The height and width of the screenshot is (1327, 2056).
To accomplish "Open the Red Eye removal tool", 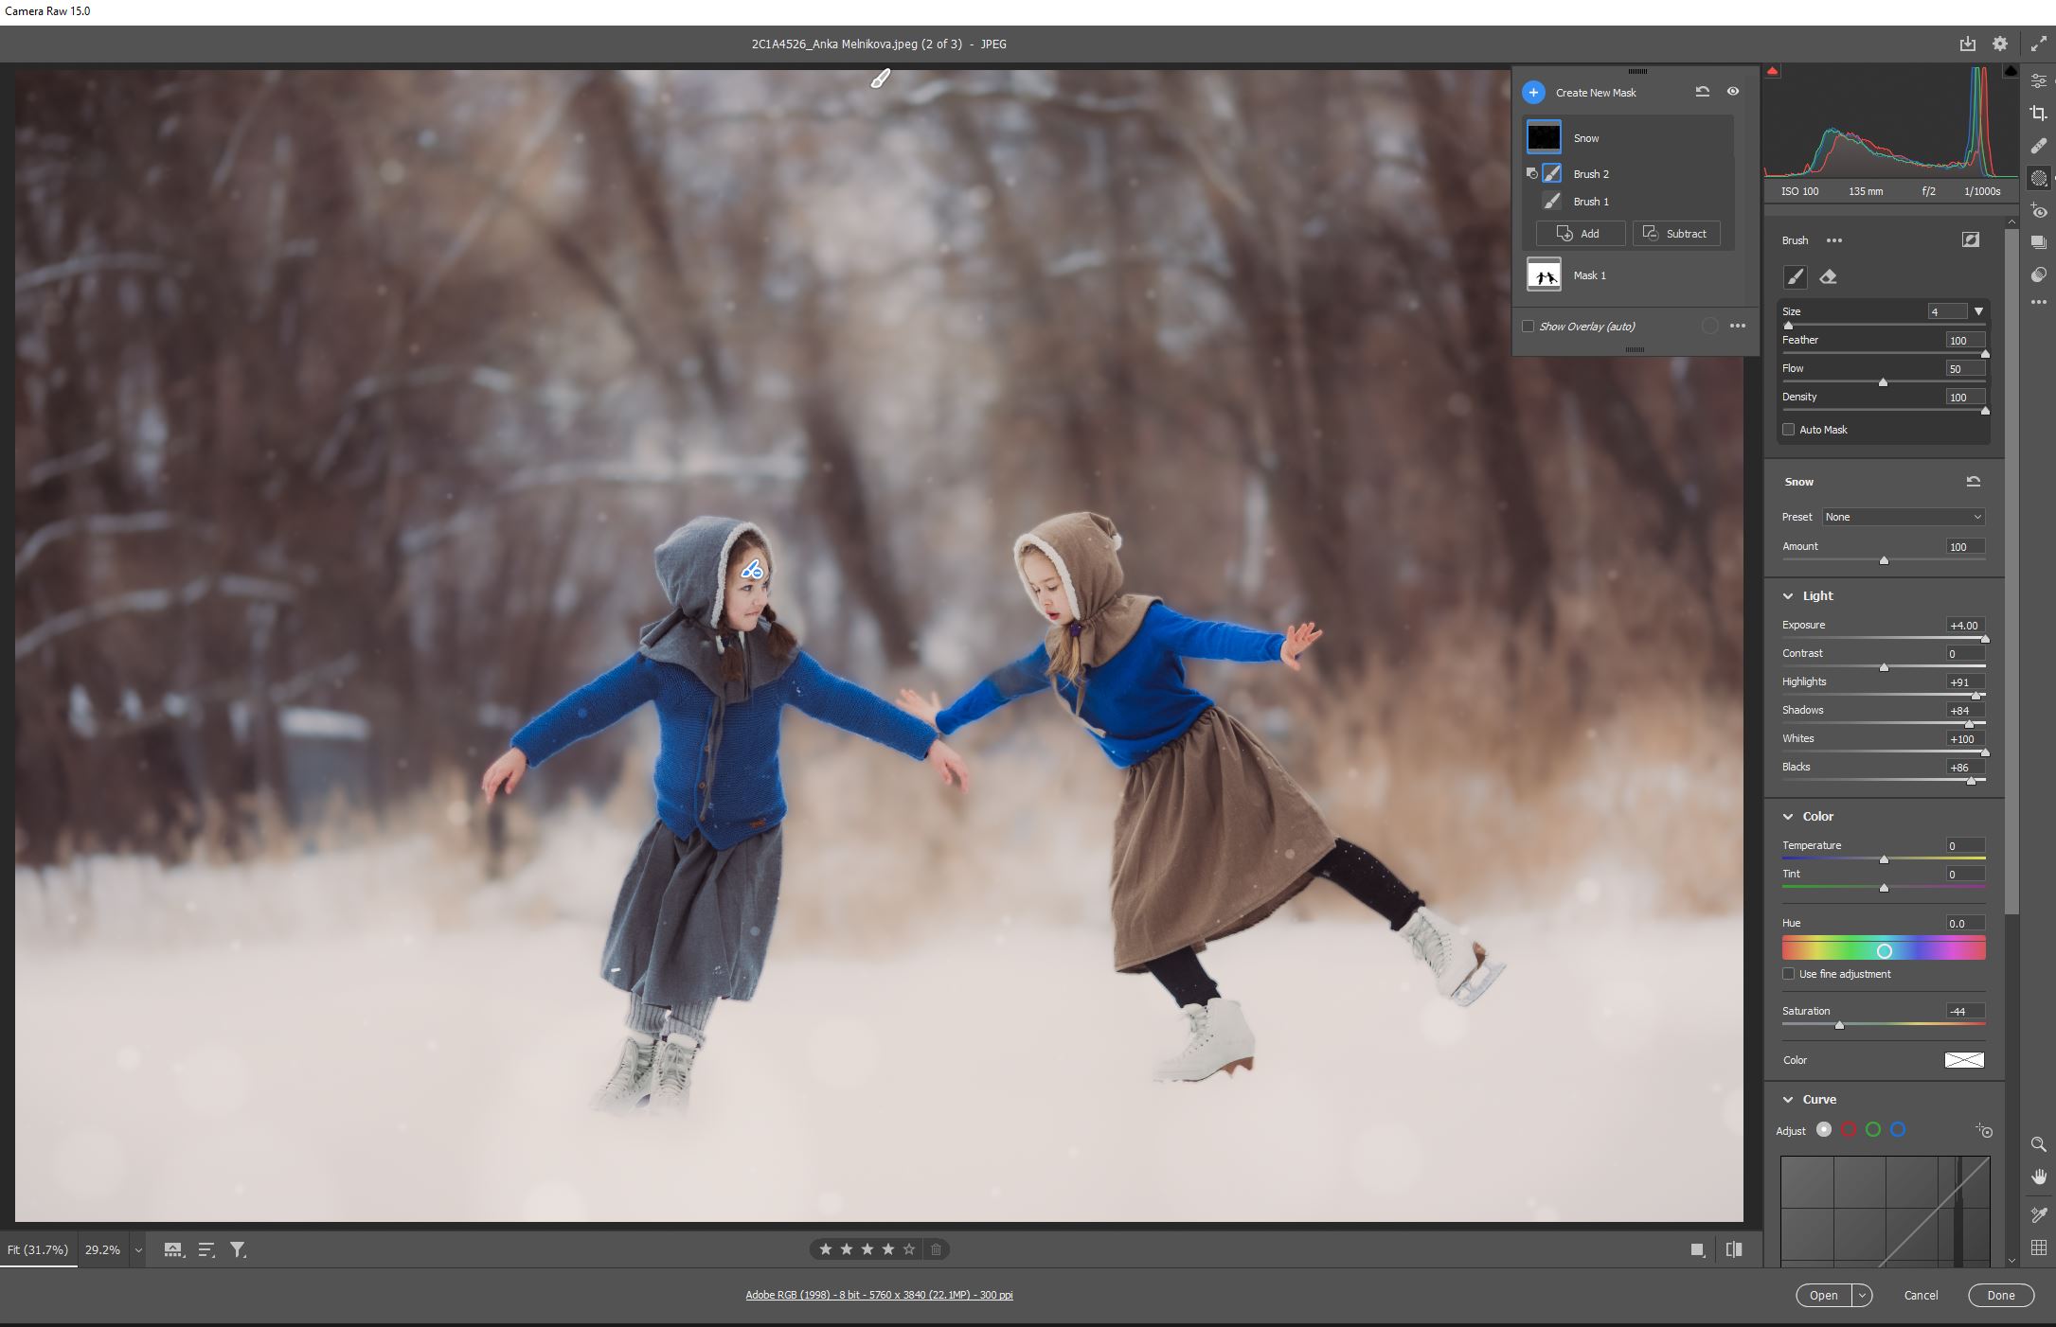I will (2039, 211).
